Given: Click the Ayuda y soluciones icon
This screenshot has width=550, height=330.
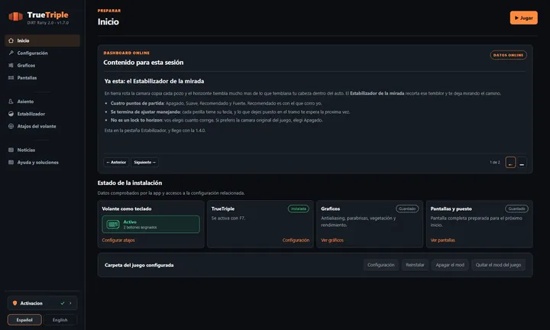Looking at the screenshot, I should (11, 163).
